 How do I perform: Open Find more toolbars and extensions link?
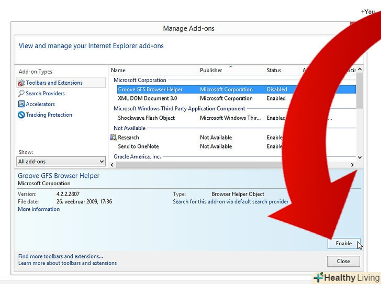(x=61, y=256)
